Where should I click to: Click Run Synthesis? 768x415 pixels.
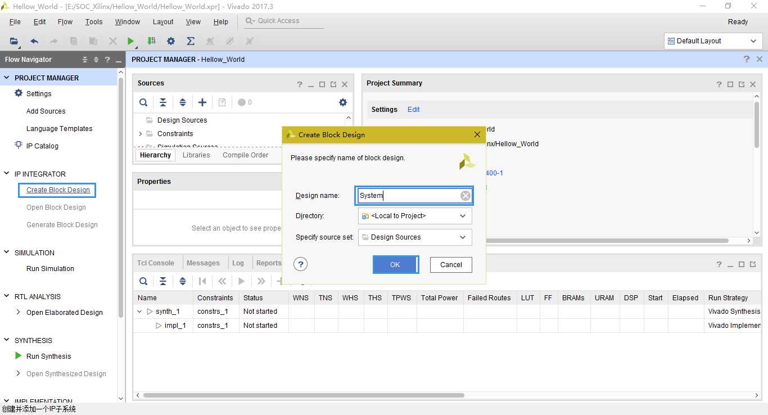(49, 356)
